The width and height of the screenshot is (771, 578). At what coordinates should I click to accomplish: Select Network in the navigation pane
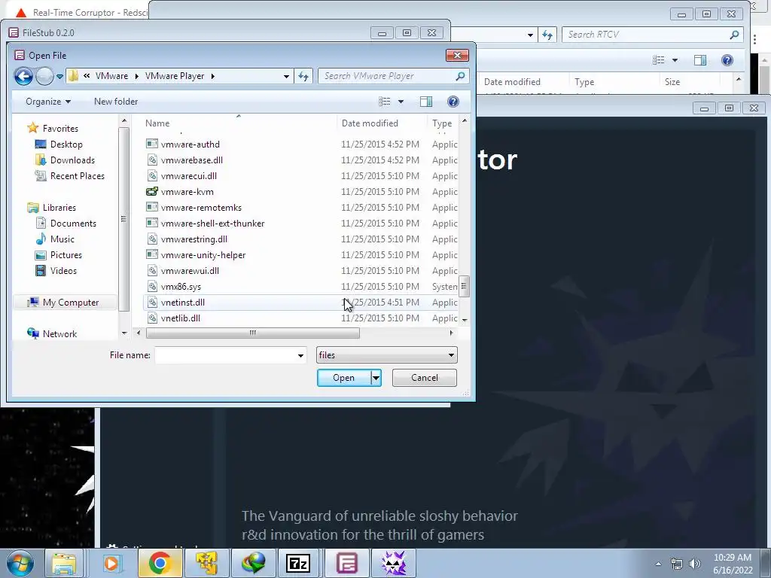pos(59,333)
